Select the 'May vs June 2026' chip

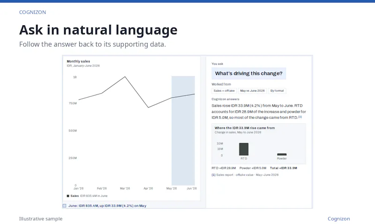252,91
